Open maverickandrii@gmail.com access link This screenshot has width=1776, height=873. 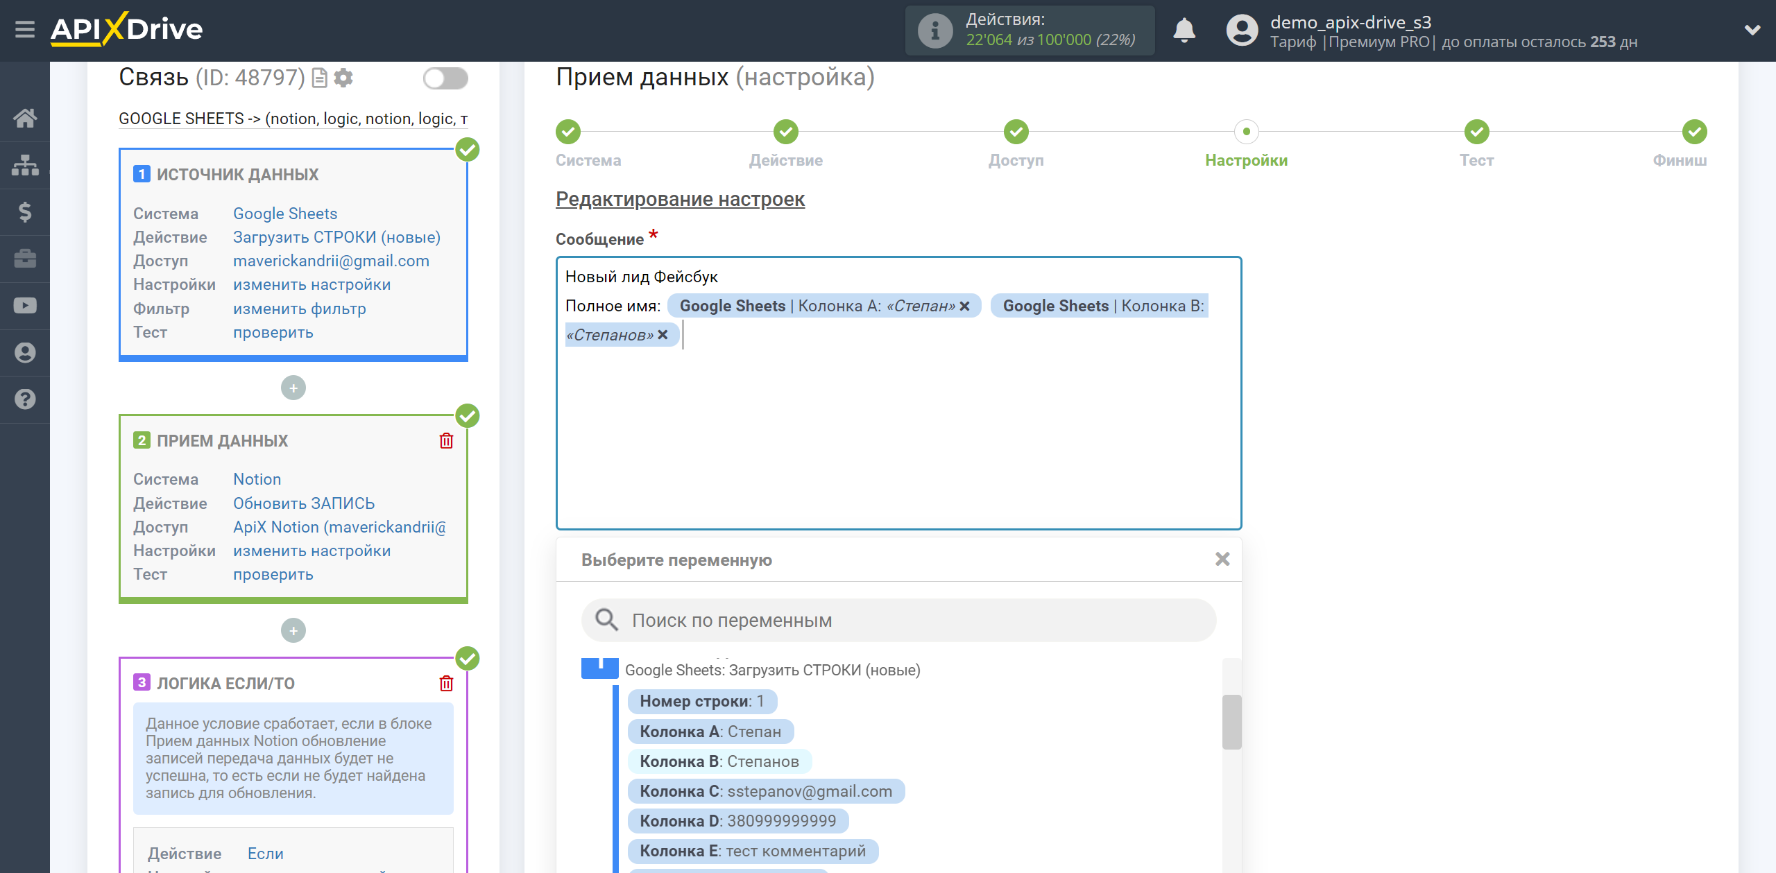(331, 261)
